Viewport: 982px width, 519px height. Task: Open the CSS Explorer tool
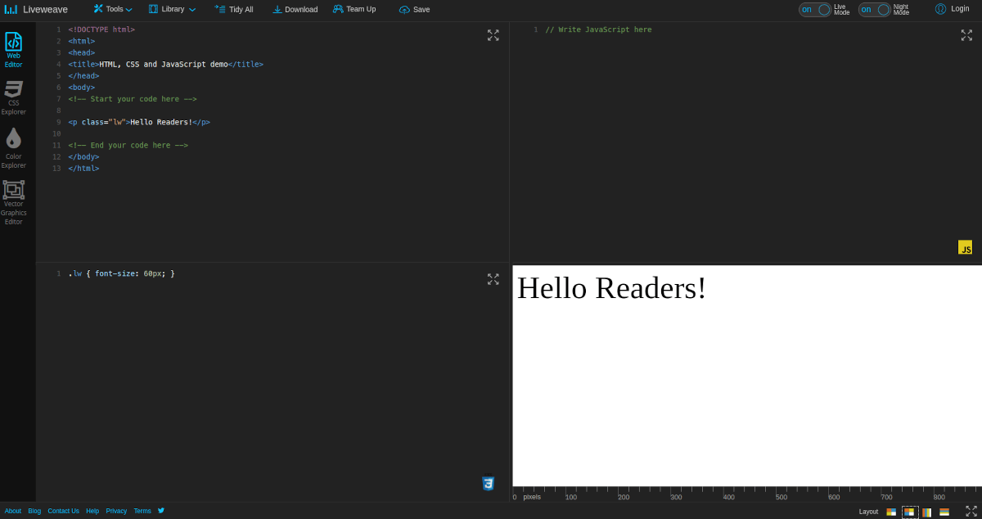point(14,97)
